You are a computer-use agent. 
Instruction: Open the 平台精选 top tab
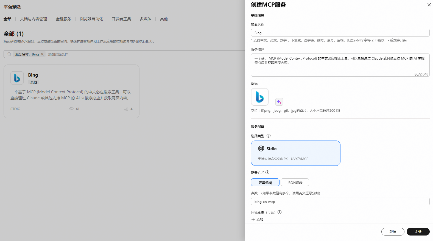(x=12, y=7)
